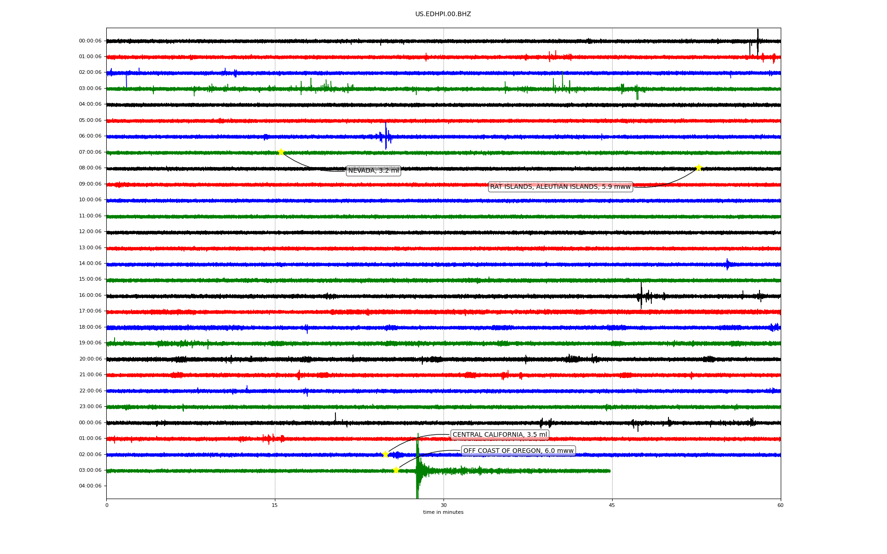Click the RAT ISLANDS, ALEUTIAN ISLANDS label
Viewport: 887px width, 554px height.
pos(560,187)
